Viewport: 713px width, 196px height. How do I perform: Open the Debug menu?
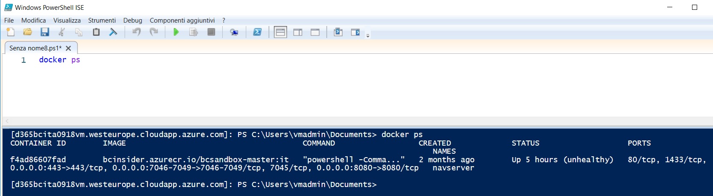pos(133,20)
